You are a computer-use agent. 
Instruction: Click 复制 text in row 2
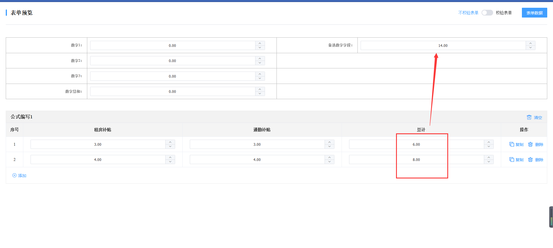pyautogui.click(x=520, y=160)
